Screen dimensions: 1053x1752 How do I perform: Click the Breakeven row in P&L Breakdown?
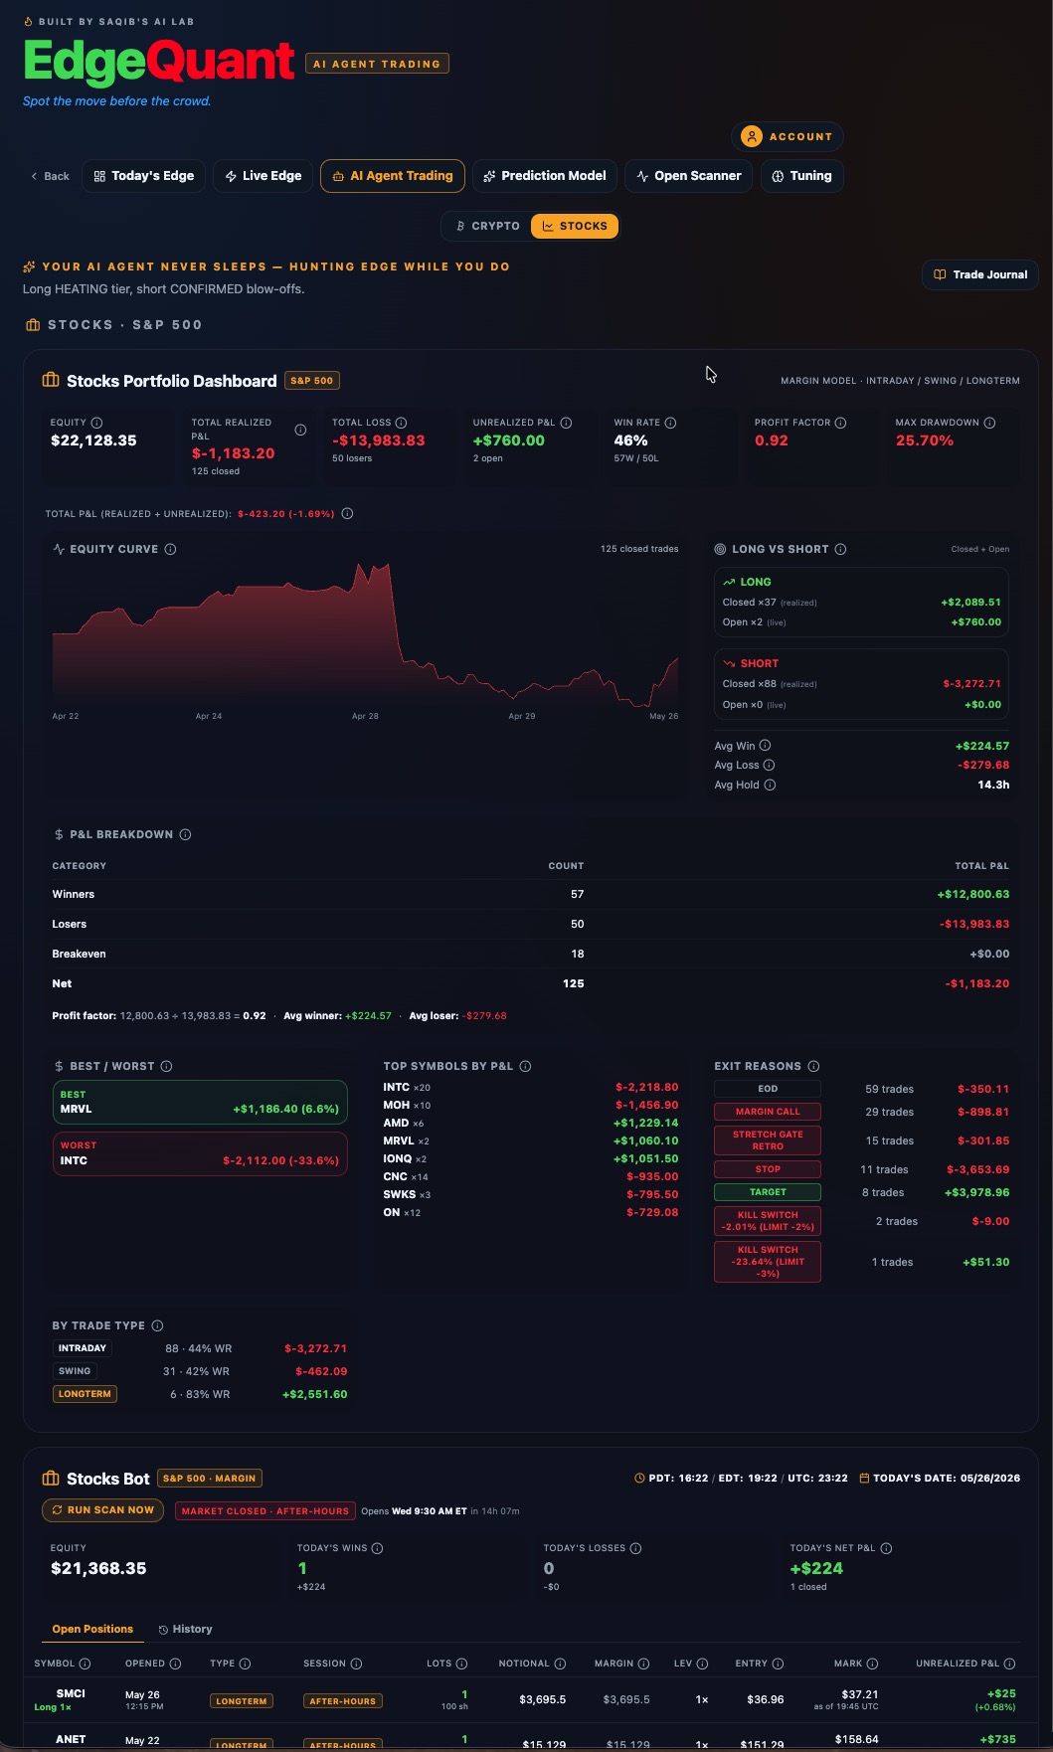[x=531, y=954]
